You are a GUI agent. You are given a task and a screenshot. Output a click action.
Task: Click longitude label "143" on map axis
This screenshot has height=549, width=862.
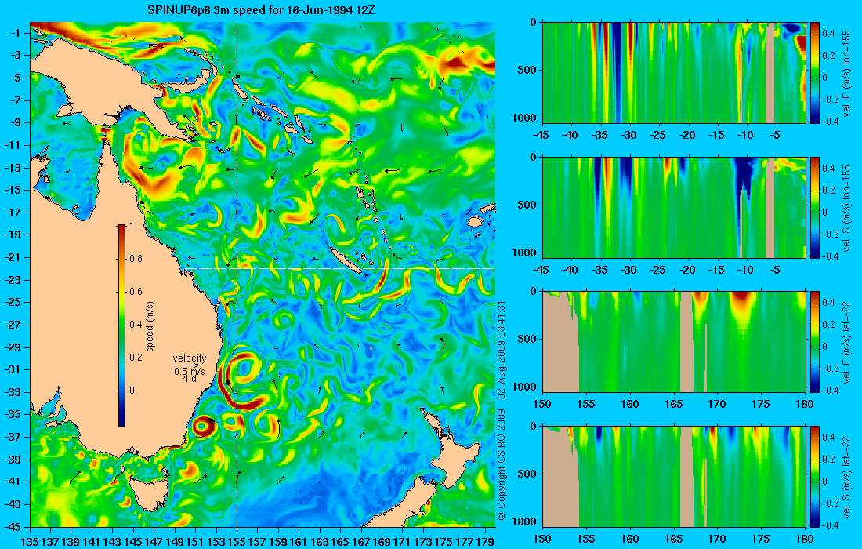pos(112,541)
